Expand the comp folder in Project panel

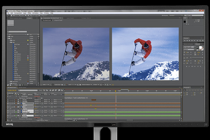pos(8,36)
